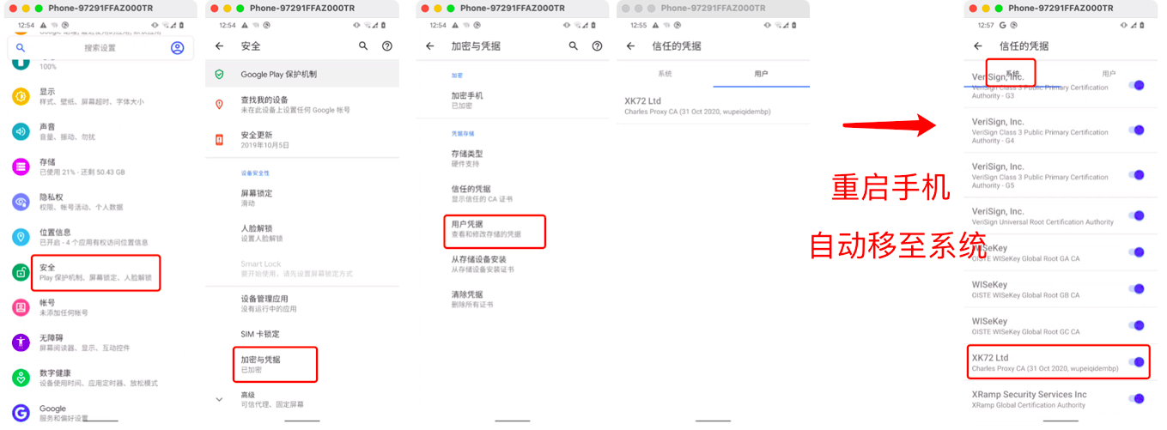Toggle the VeriSign Class 3 G5 certificate switch

1137,175
